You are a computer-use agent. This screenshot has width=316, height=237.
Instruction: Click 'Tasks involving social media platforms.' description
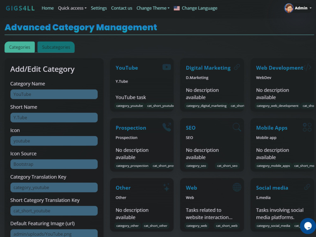[x=280, y=214]
